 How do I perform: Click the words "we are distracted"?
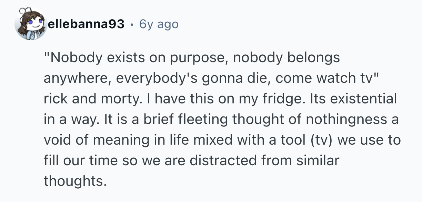tap(187, 161)
